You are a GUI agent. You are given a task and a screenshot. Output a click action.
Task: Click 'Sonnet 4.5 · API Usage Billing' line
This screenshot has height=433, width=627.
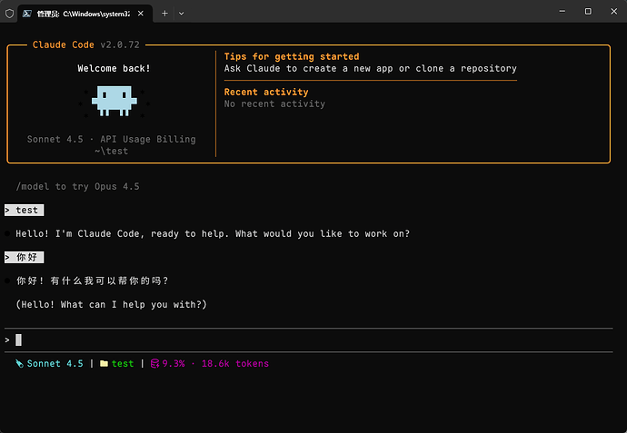pyautogui.click(x=112, y=140)
